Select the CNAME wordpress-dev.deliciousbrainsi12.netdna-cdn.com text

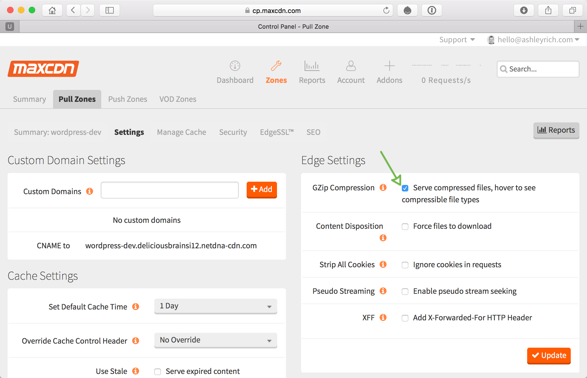pos(171,245)
